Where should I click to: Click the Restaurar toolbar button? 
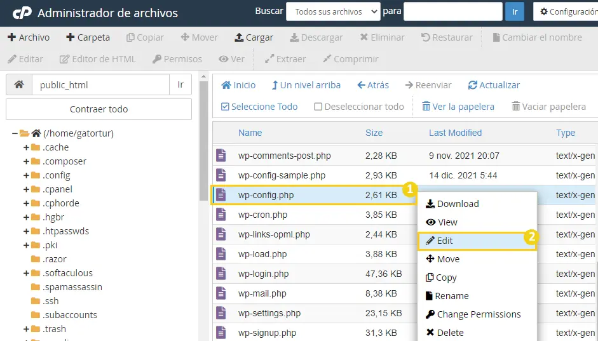point(447,37)
